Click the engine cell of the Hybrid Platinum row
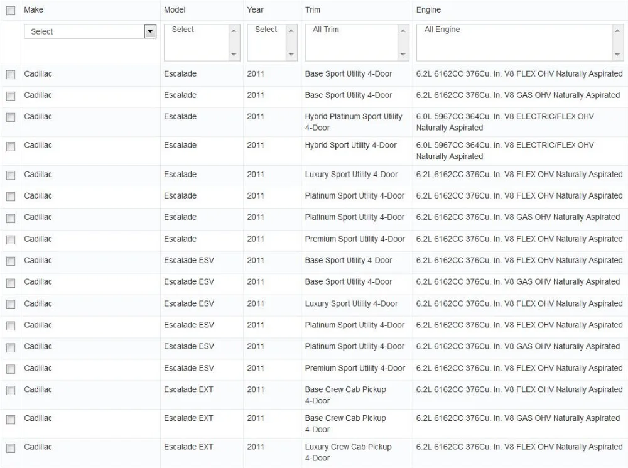628x468 pixels. click(505, 122)
